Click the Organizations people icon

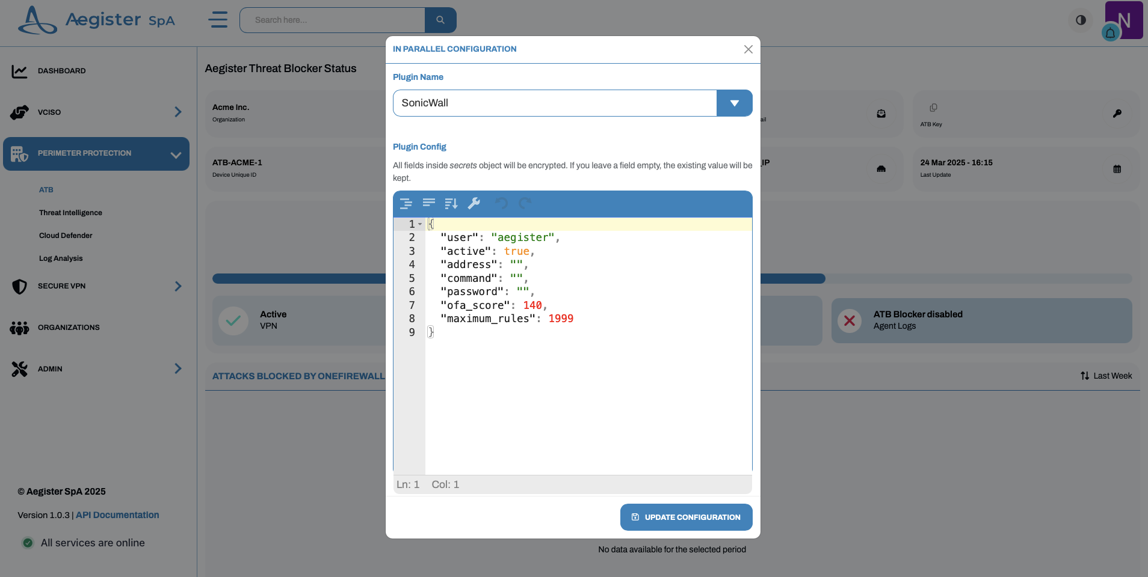coord(19,328)
